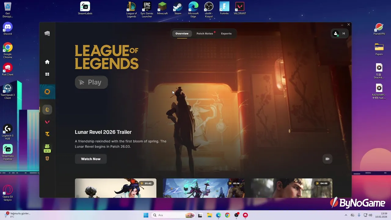Select Teamfight Tactics in the sidebar
Screen dimensions: 391x220
(x=47, y=134)
